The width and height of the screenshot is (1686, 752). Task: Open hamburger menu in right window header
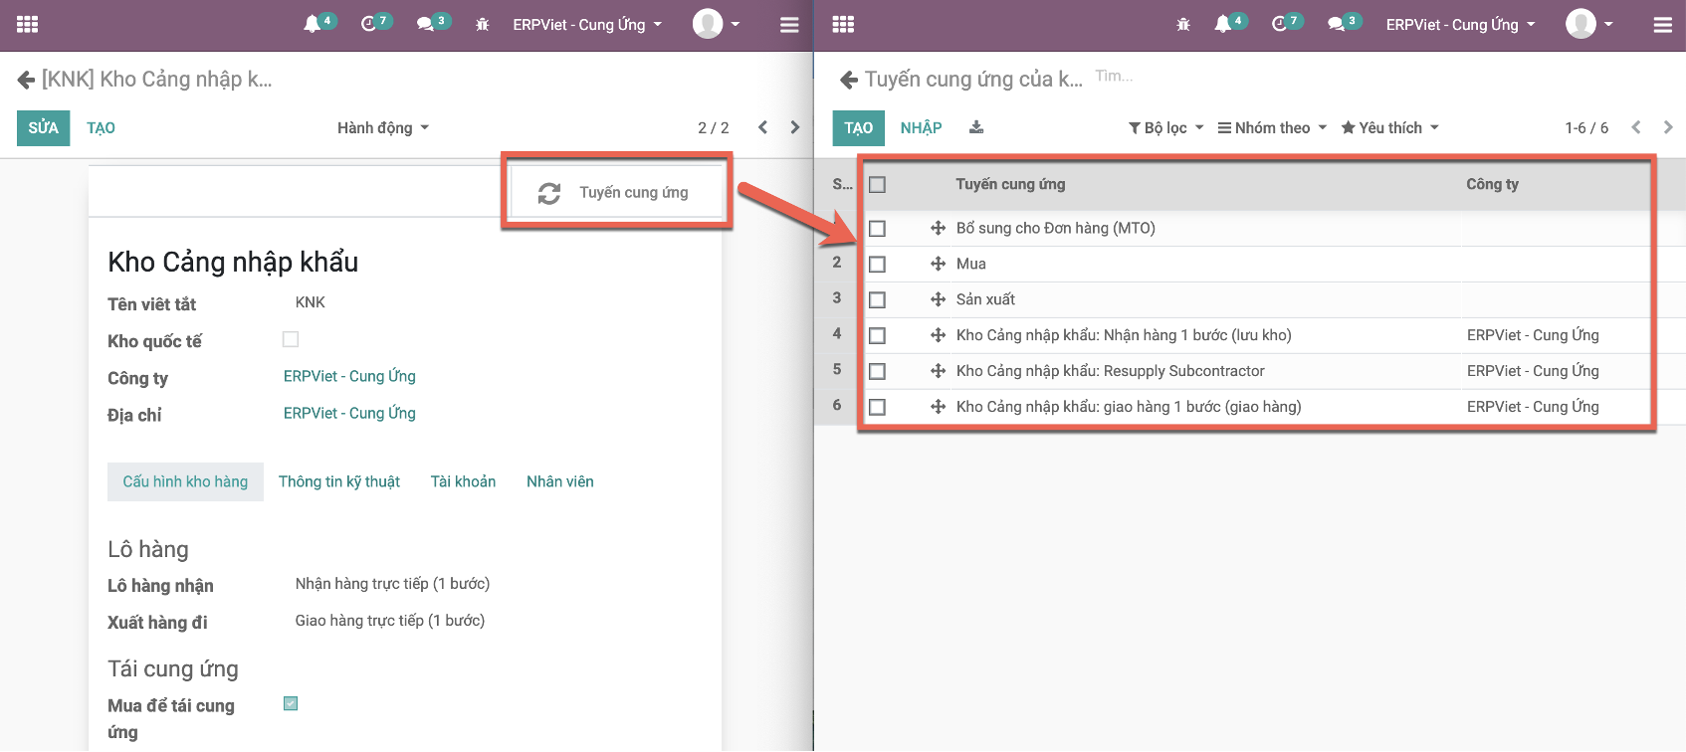1662,25
